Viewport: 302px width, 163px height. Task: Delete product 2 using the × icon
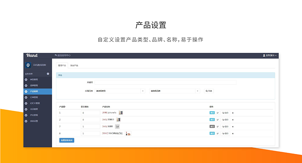pyautogui.click(x=233, y=120)
